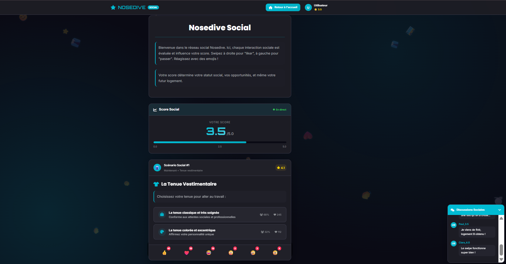Screen dimensions: 506x264
Task: Collapse the Discussions Sociales chat panel
Action: pos(499,210)
